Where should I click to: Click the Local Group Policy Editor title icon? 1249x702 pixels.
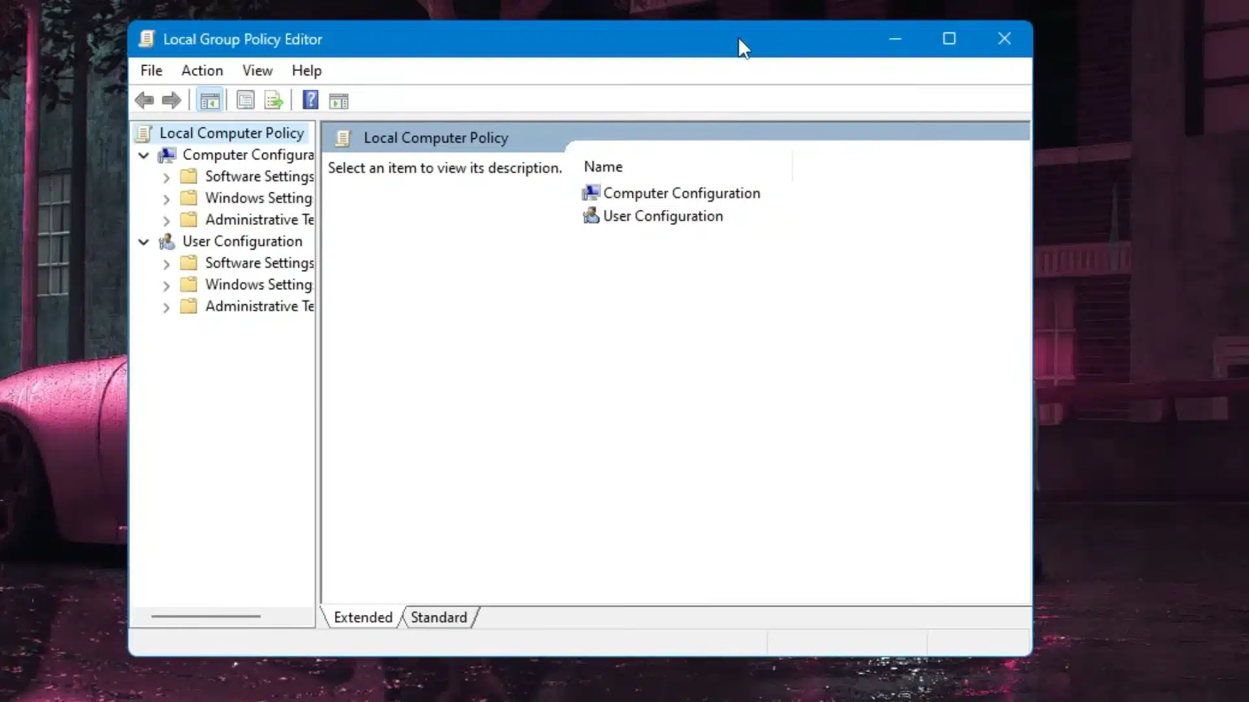(x=147, y=39)
